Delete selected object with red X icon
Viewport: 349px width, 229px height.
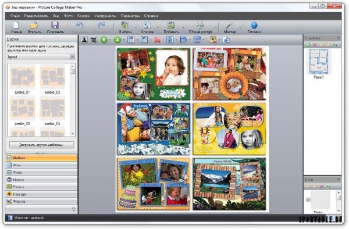click(158, 40)
